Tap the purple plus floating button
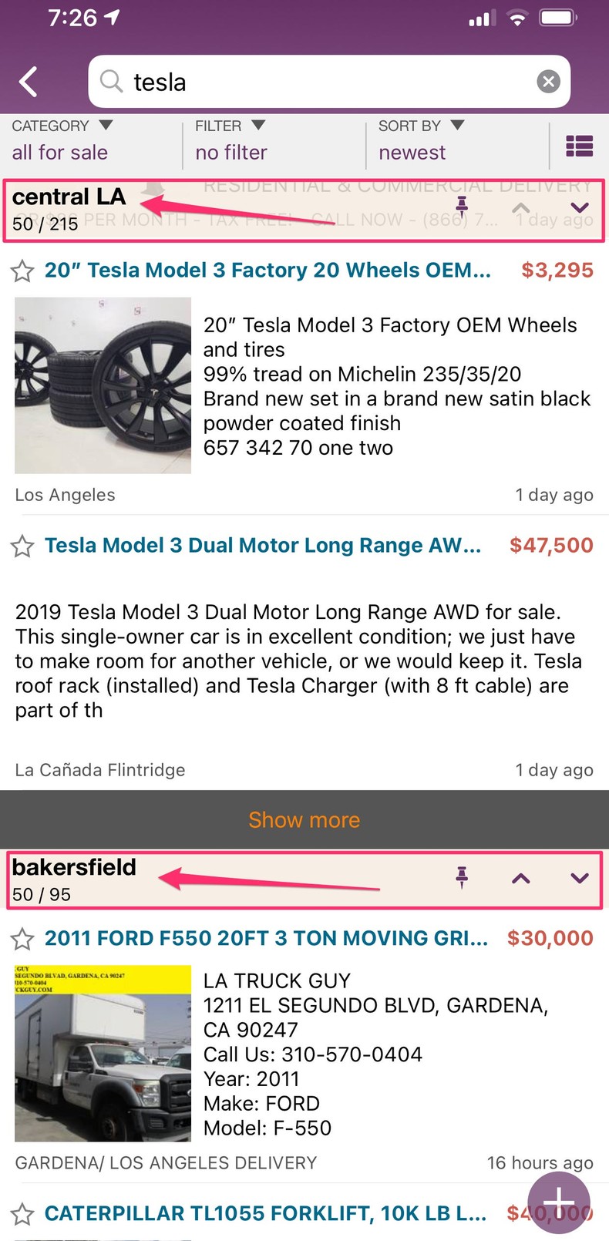 coord(560,1202)
